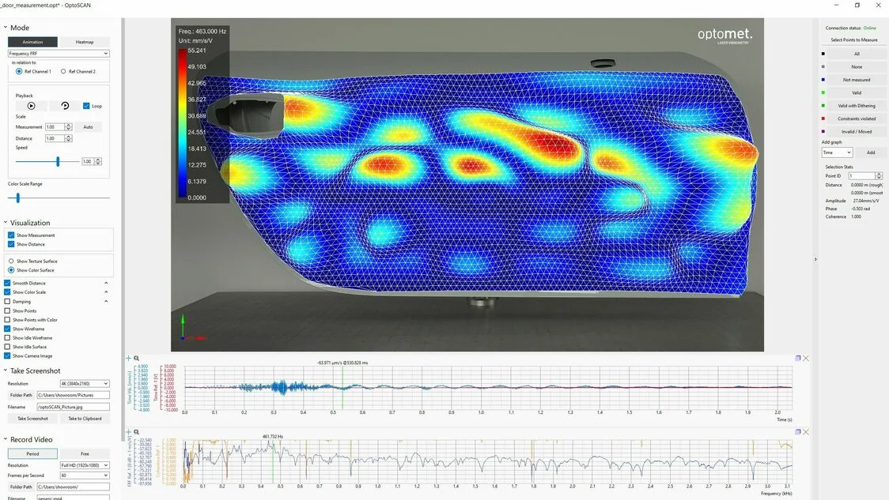Disable the Loop checkbox

[86, 106]
